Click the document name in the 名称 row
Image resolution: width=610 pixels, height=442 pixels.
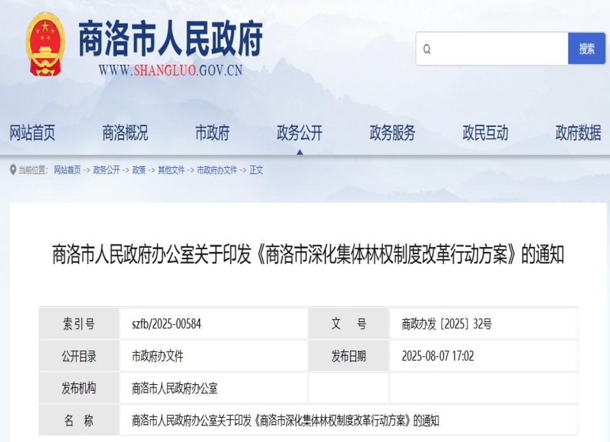coord(285,420)
